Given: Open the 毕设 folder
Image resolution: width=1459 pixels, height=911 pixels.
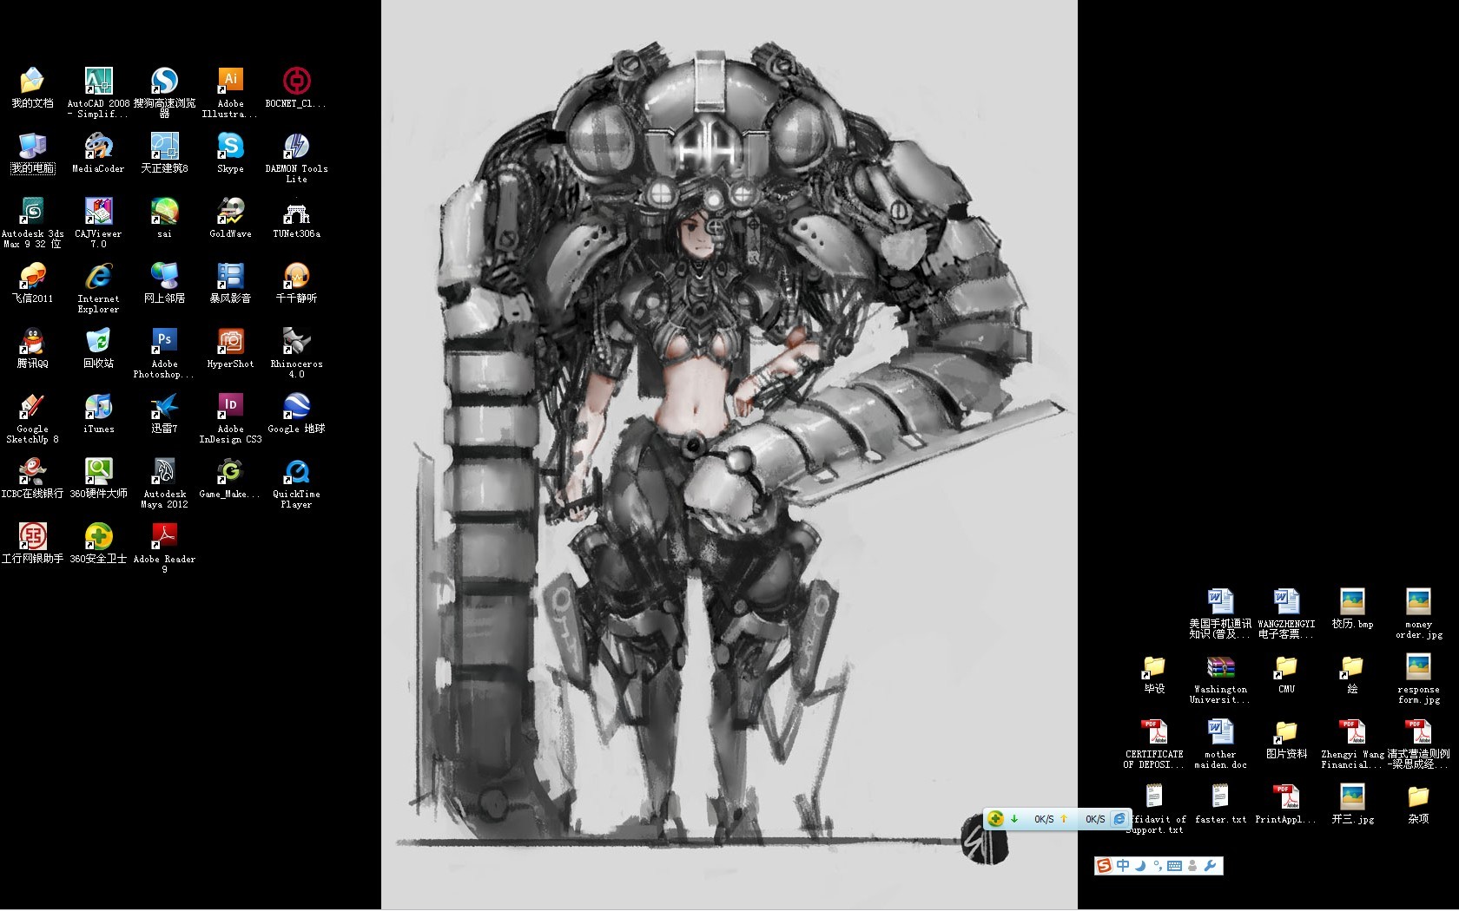Looking at the screenshot, I should click(1154, 673).
